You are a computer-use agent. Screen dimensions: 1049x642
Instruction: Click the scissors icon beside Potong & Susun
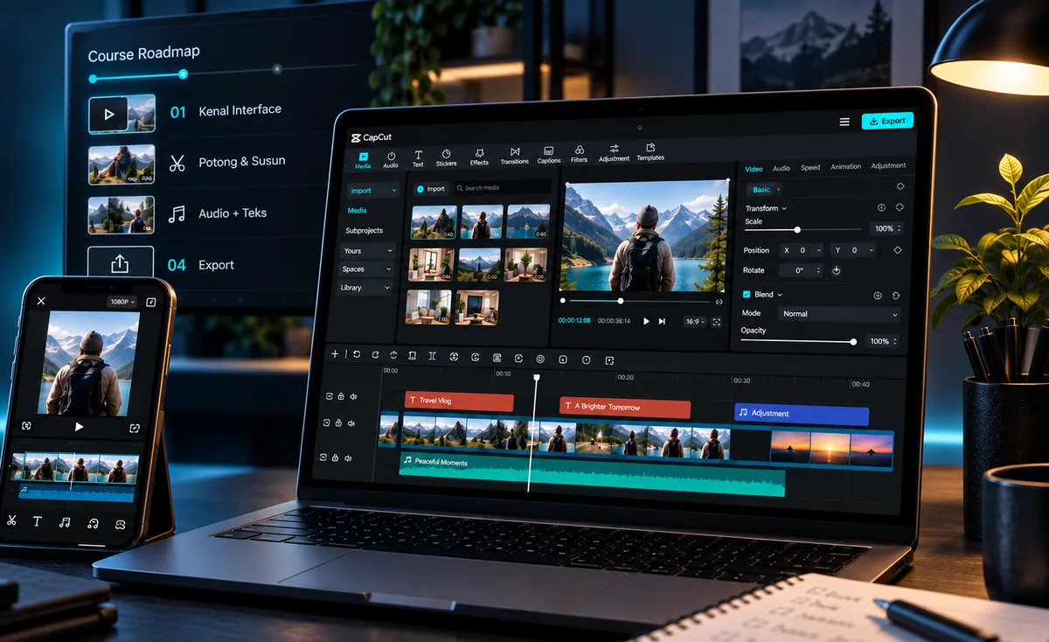[177, 163]
